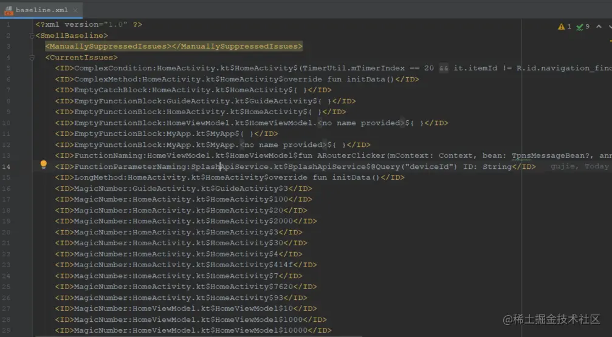The image size is (612, 337).
Task: Click the gujie, Today blame annotation
Action: pos(580,166)
